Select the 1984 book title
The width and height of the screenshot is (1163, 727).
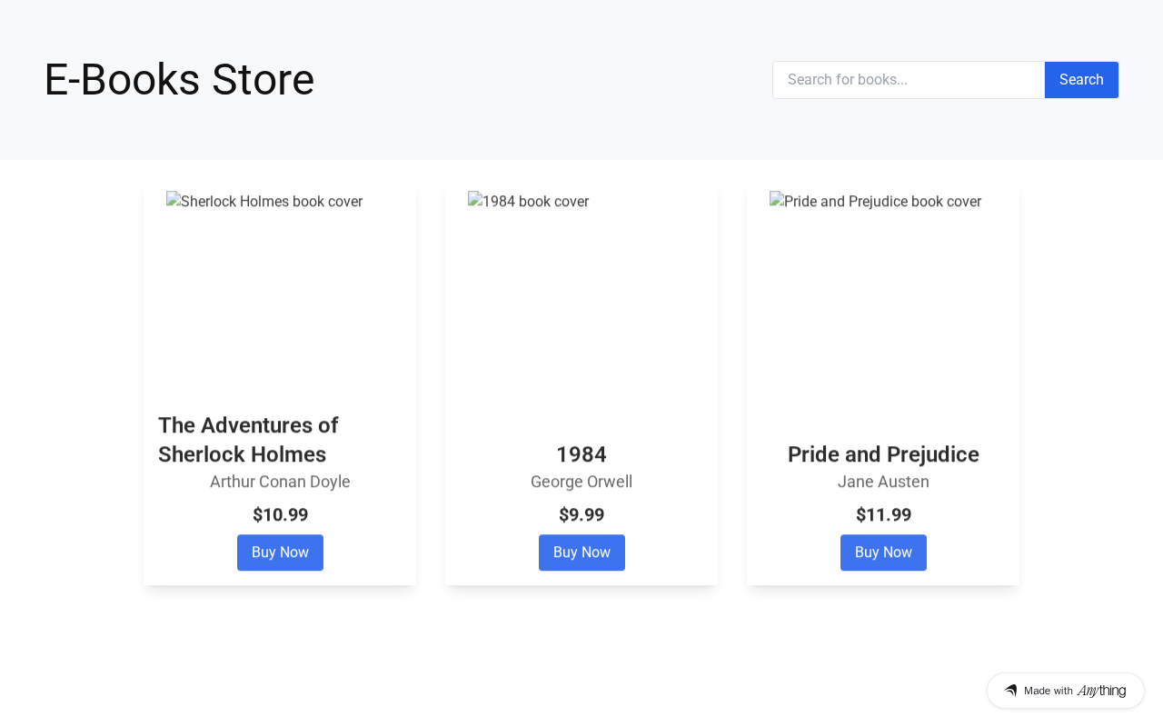pyautogui.click(x=581, y=454)
